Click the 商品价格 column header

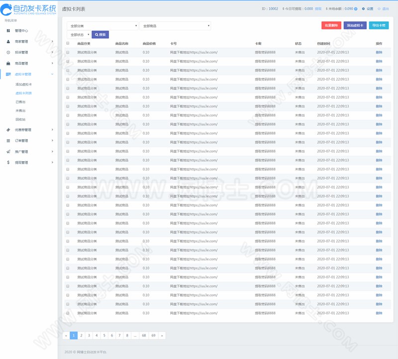149,44
